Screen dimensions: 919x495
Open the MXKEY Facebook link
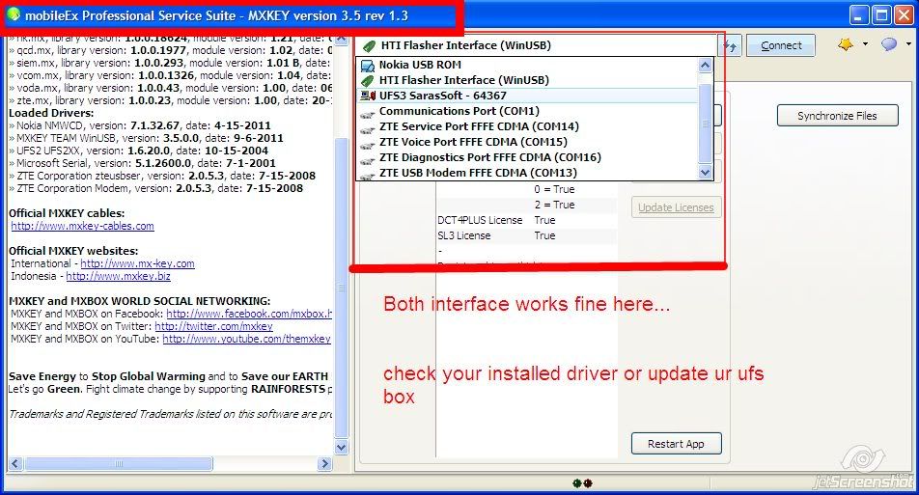[249, 314]
